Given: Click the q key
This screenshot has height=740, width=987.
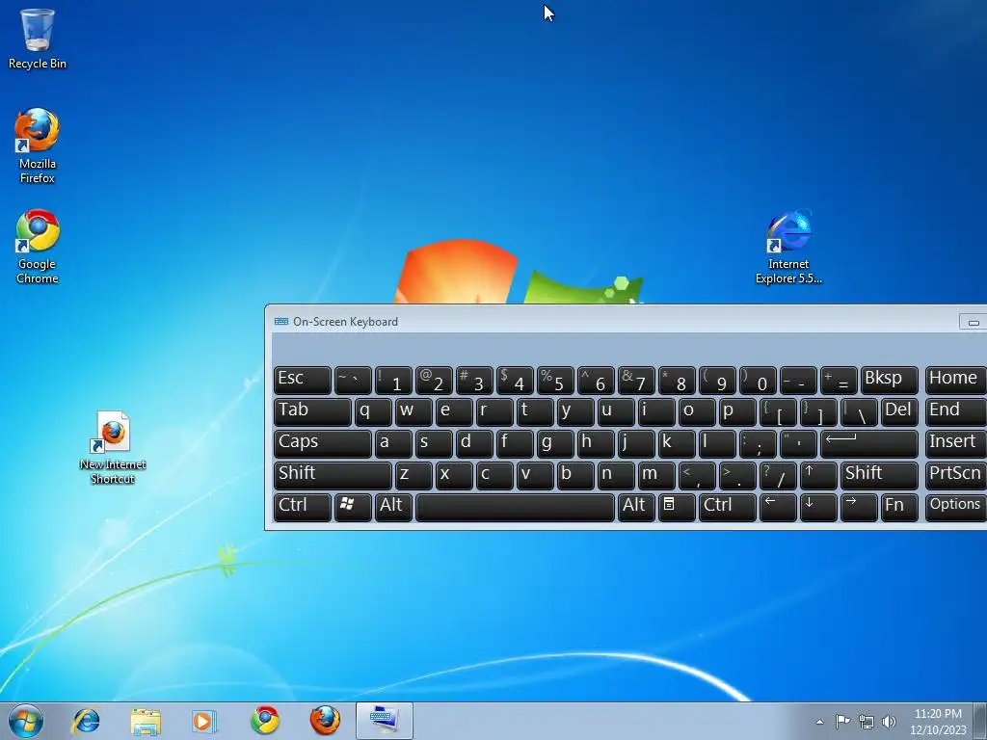Looking at the screenshot, I should pos(373,412).
